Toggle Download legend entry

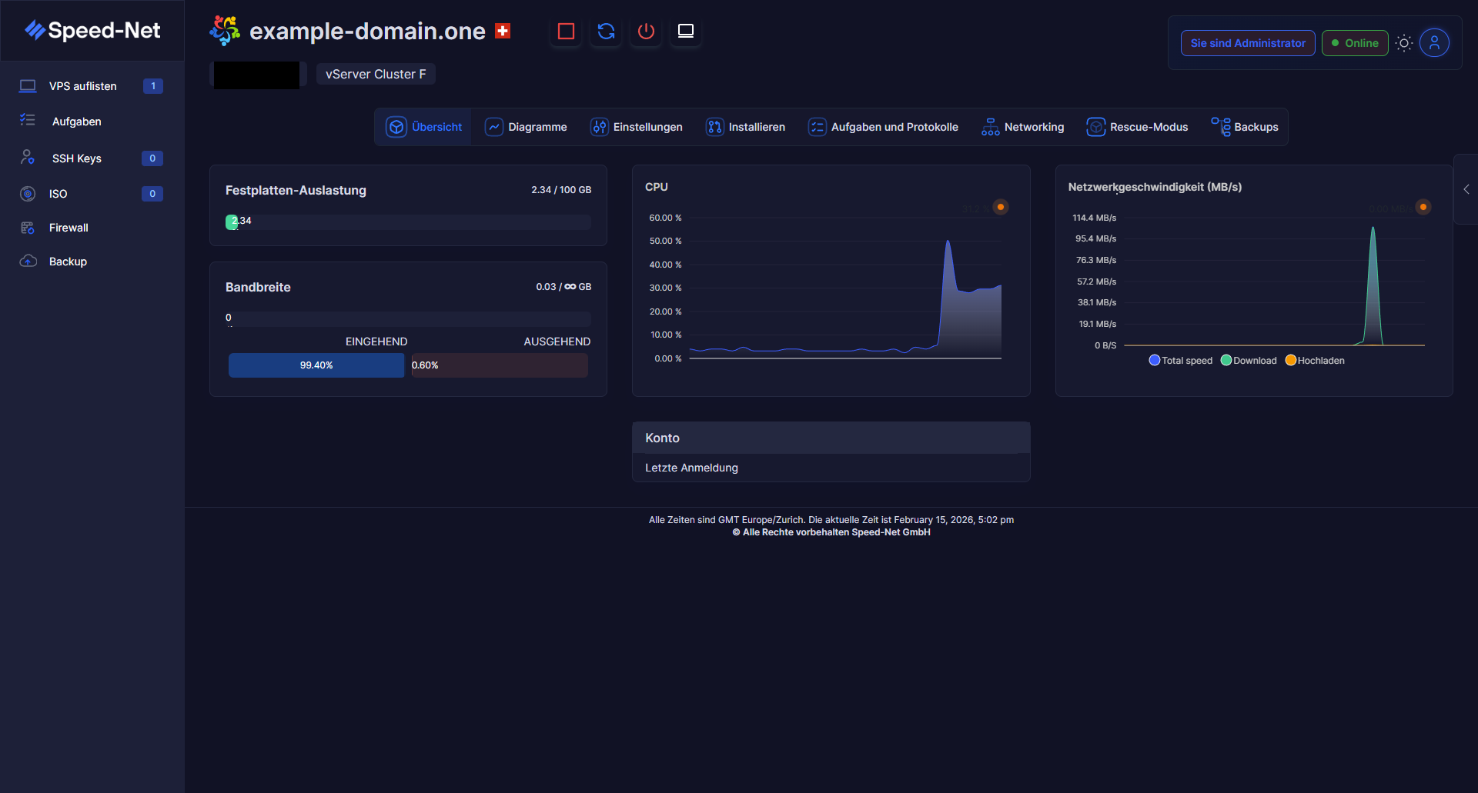click(1249, 360)
